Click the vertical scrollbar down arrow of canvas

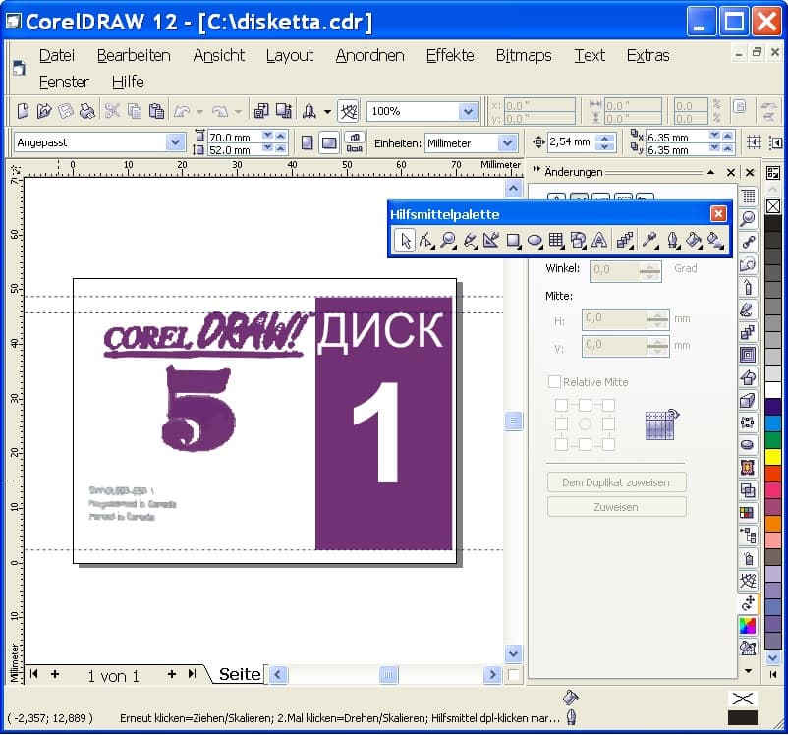tap(513, 654)
